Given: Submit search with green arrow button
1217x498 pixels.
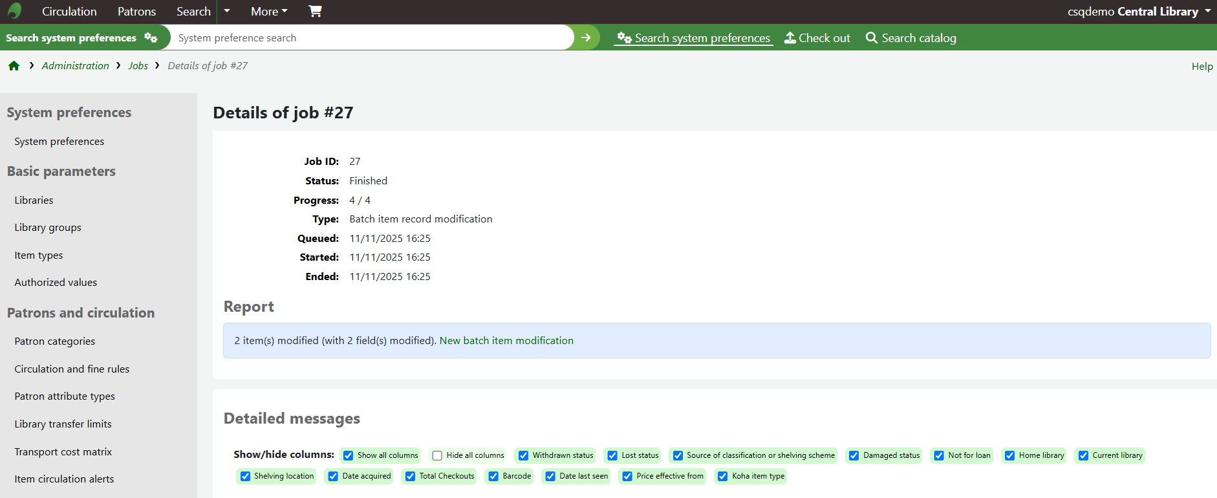Looking at the screenshot, I should [x=586, y=38].
